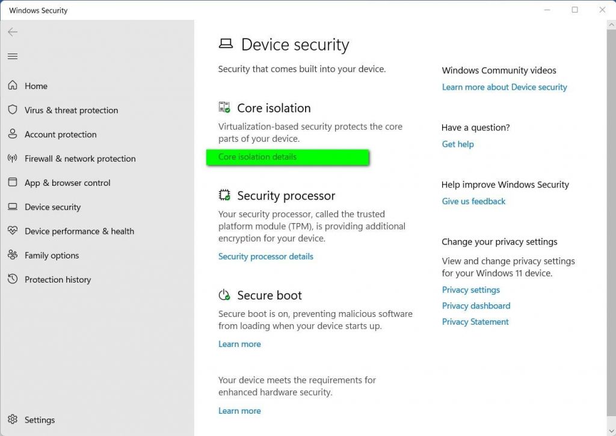Image resolution: width=616 pixels, height=436 pixels.
Task: Open Core isolation details
Action: click(256, 156)
